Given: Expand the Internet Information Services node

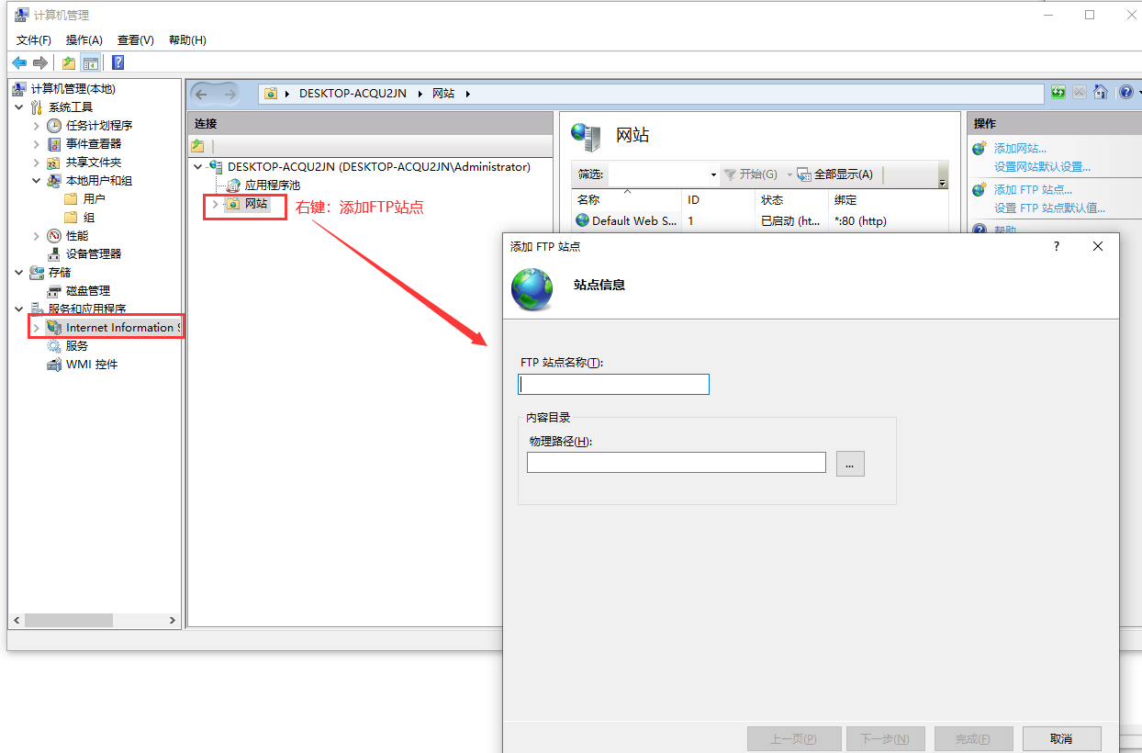Looking at the screenshot, I should (x=37, y=328).
